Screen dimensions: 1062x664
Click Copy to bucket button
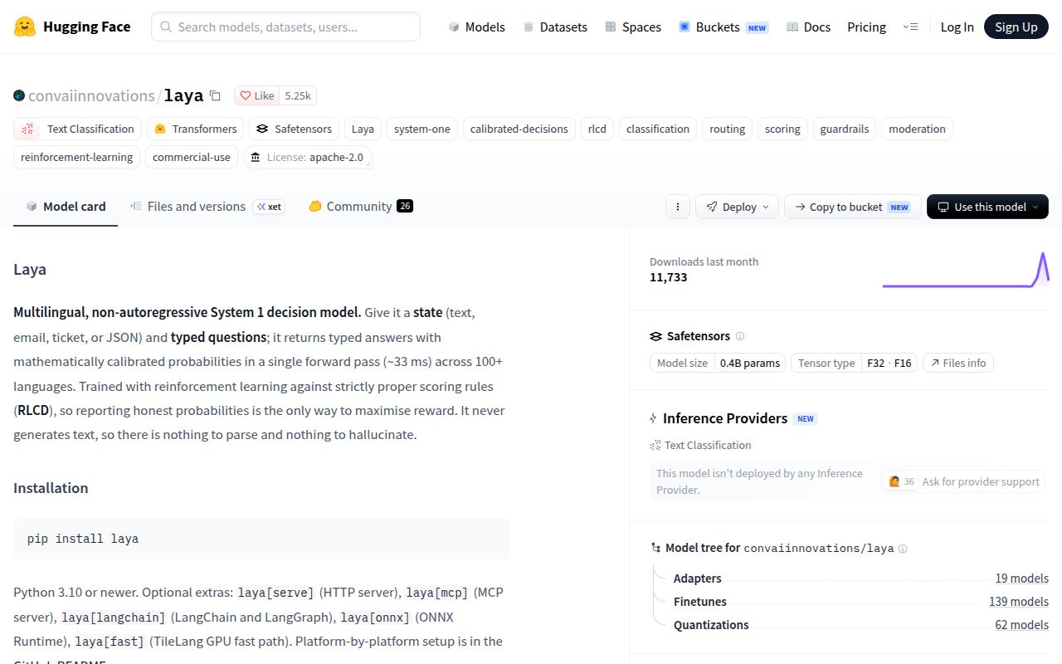click(x=852, y=207)
